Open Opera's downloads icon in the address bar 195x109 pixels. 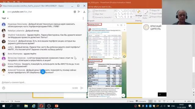click(x=84, y=12)
